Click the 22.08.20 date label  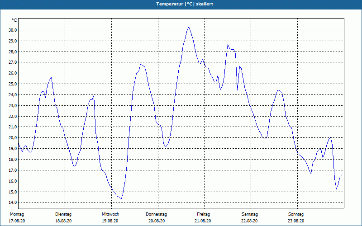[249, 221]
